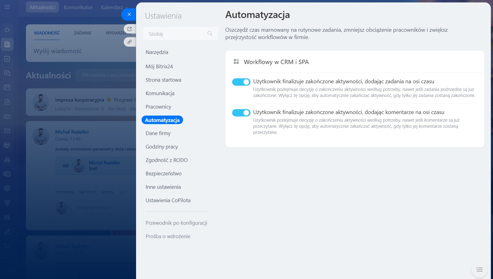Open the Calendar icon in sidebar

tap(7, 88)
